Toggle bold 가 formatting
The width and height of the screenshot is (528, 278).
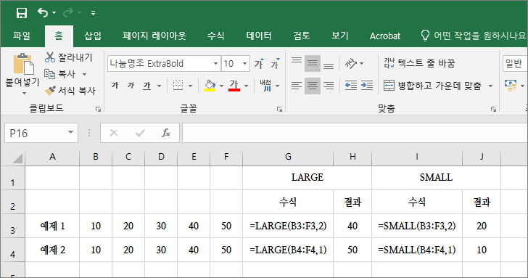115,86
